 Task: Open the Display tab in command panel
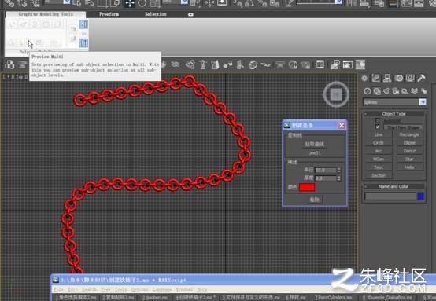tap(410, 79)
